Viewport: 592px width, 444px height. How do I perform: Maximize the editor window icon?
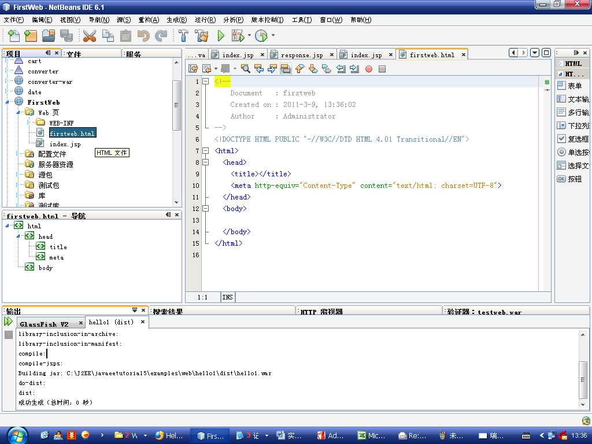pyautogui.click(x=546, y=53)
